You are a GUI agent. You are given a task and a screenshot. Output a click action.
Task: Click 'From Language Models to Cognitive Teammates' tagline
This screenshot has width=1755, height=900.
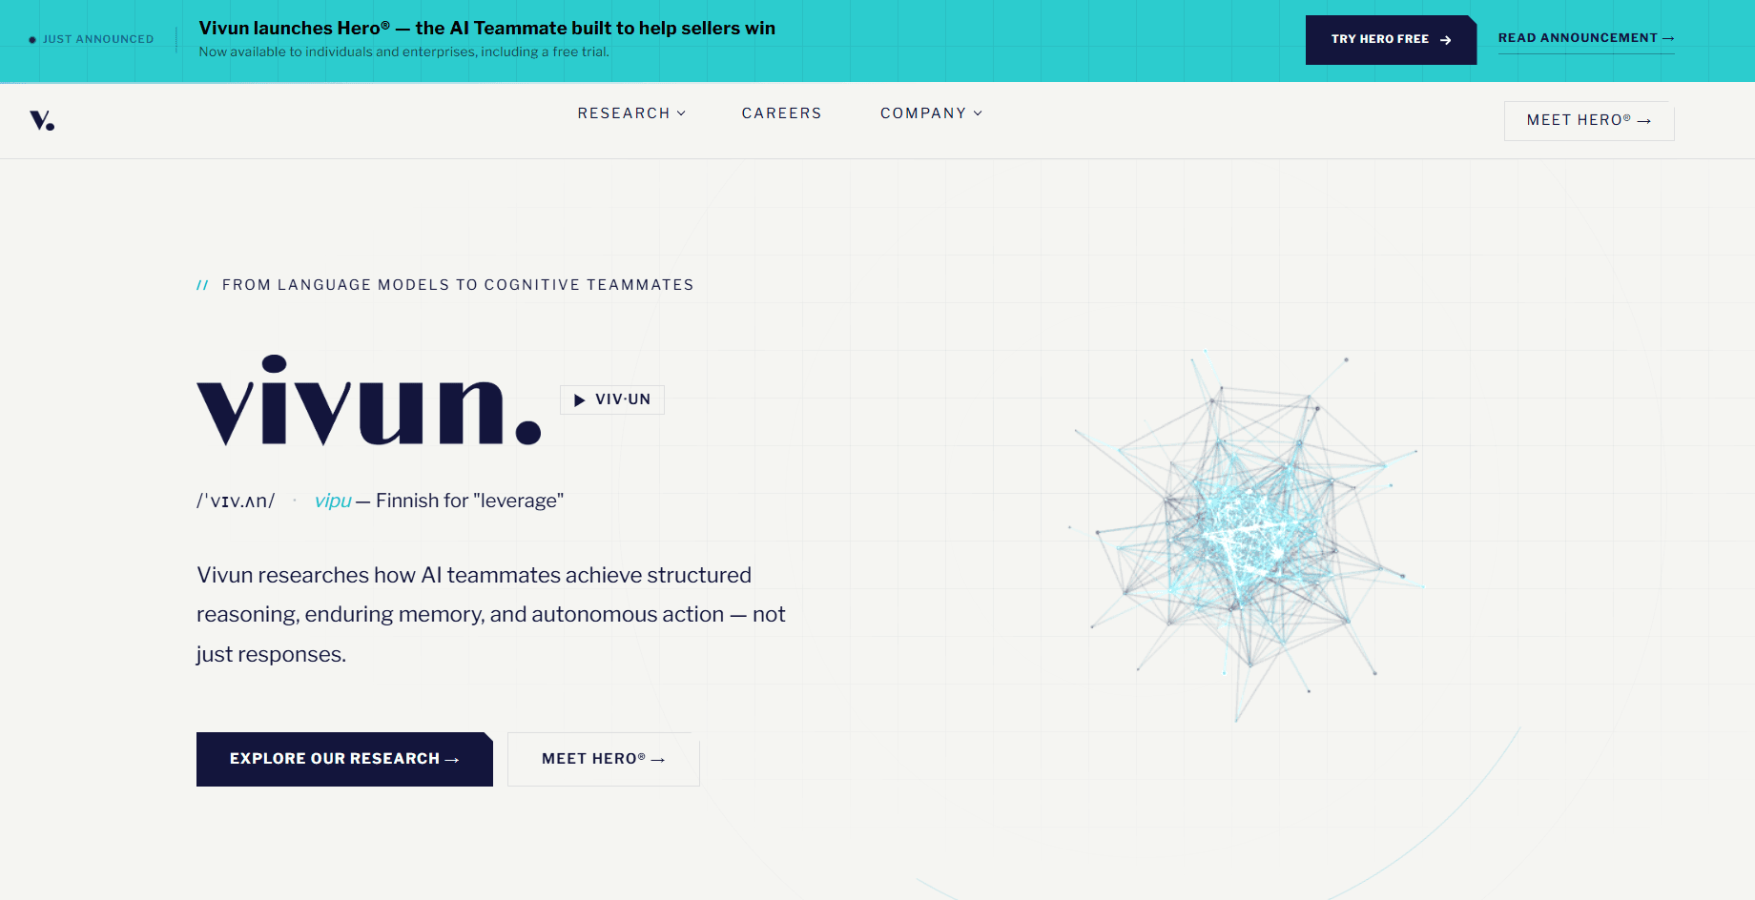[x=458, y=285]
